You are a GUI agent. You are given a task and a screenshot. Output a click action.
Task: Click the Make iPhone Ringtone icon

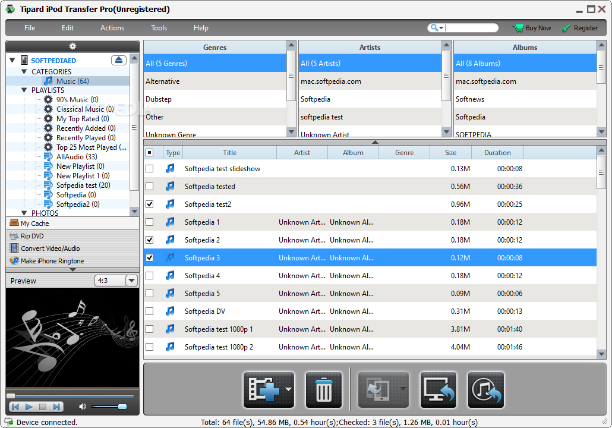point(14,260)
